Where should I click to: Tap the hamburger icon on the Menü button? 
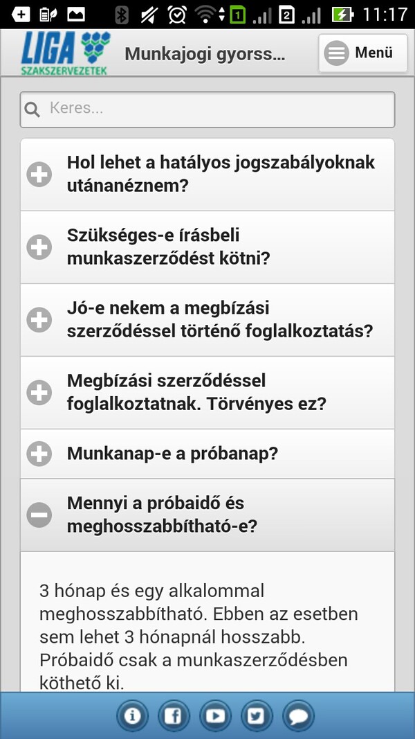coord(336,53)
